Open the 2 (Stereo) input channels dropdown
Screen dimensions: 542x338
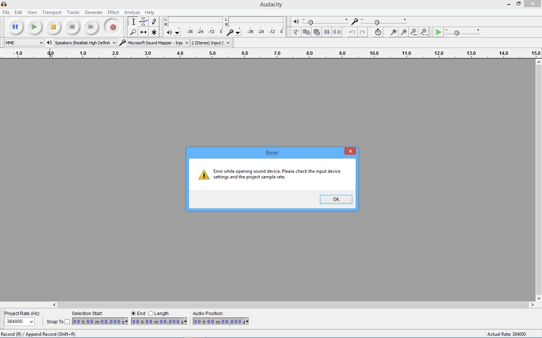[x=210, y=43]
